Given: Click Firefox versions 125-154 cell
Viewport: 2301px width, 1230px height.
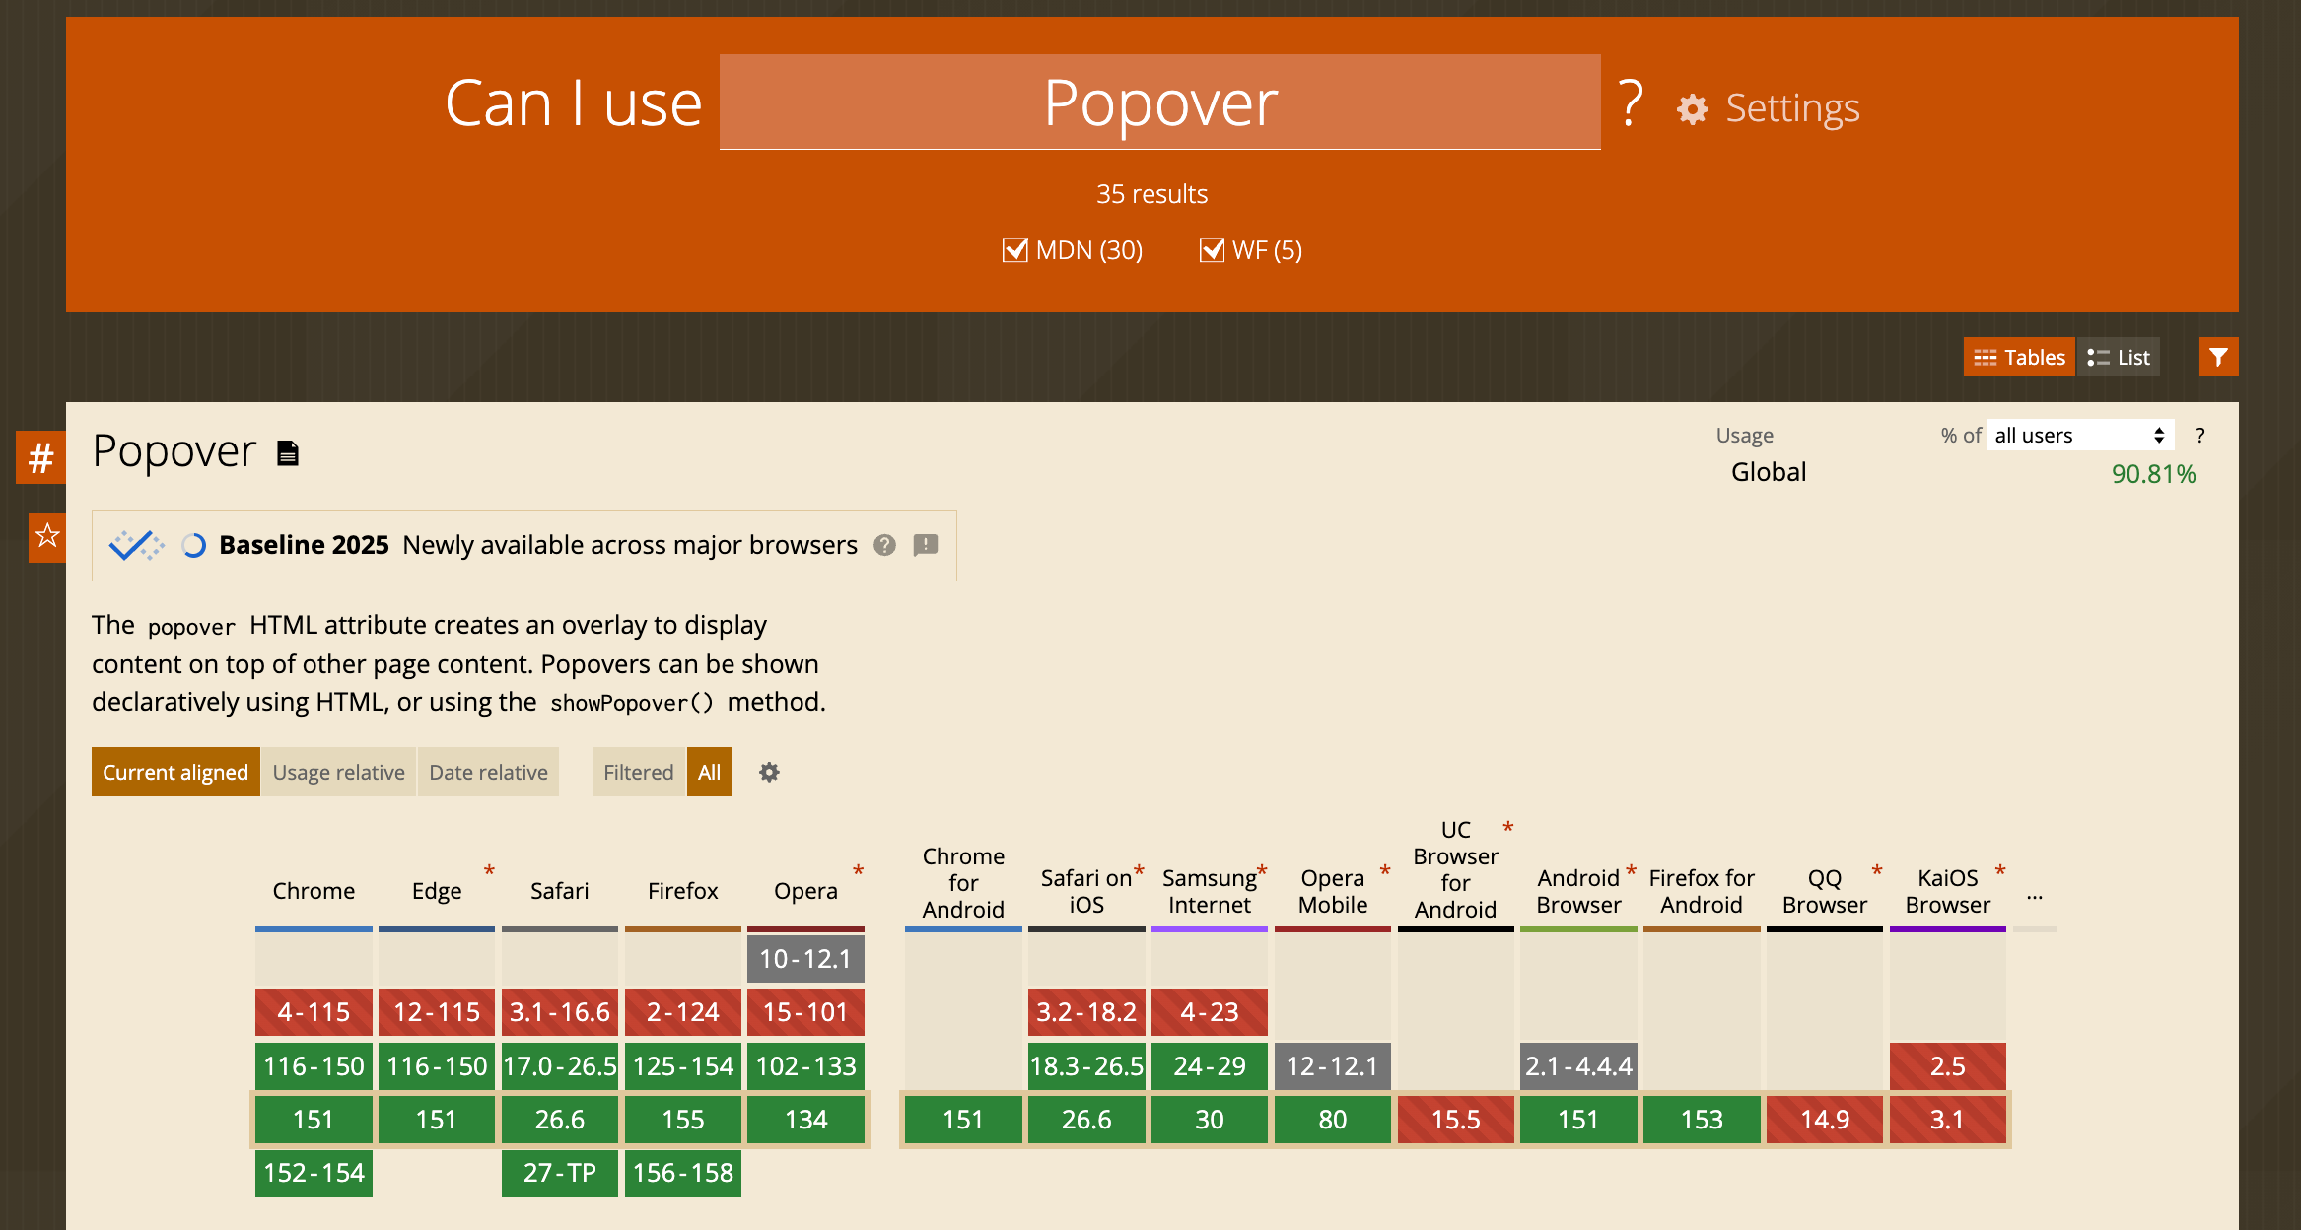Looking at the screenshot, I should (683, 1066).
